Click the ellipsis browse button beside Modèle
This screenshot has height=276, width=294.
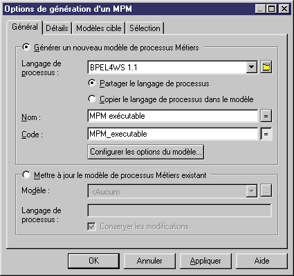point(266,191)
